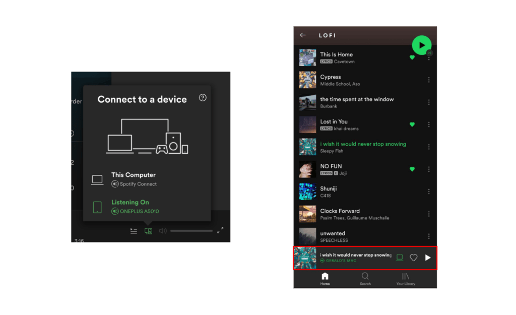Click the help question mark icon

pos(203,98)
